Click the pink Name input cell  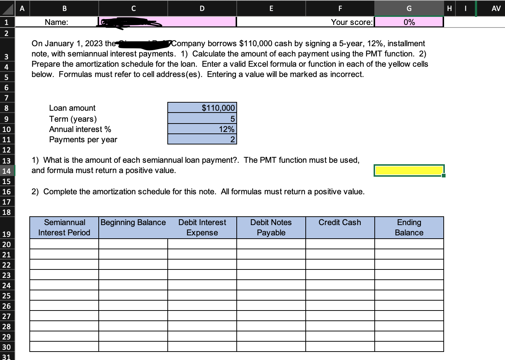click(x=167, y=22)
